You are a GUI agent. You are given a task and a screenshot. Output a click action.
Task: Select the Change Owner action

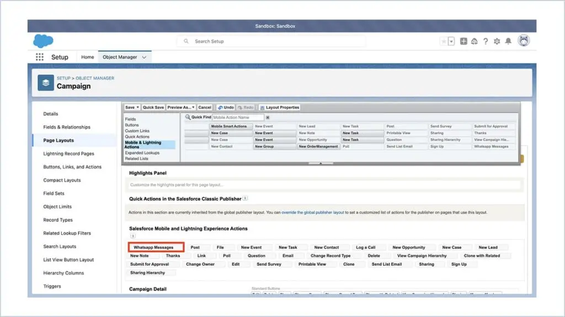point(200,265)
